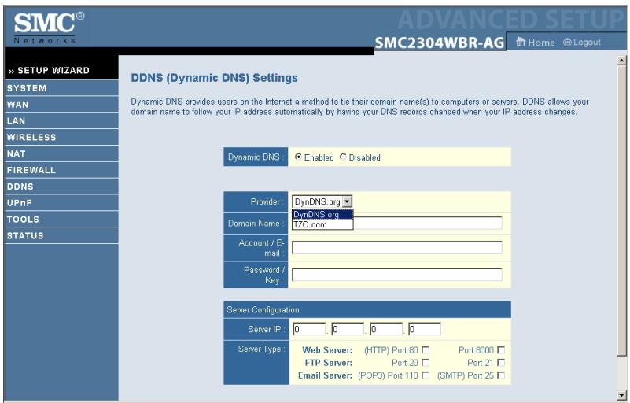The image size is (630, 403).
Task: Click the DDNS (Dynamic DNS) Settings heading
Action: (214, 78)
